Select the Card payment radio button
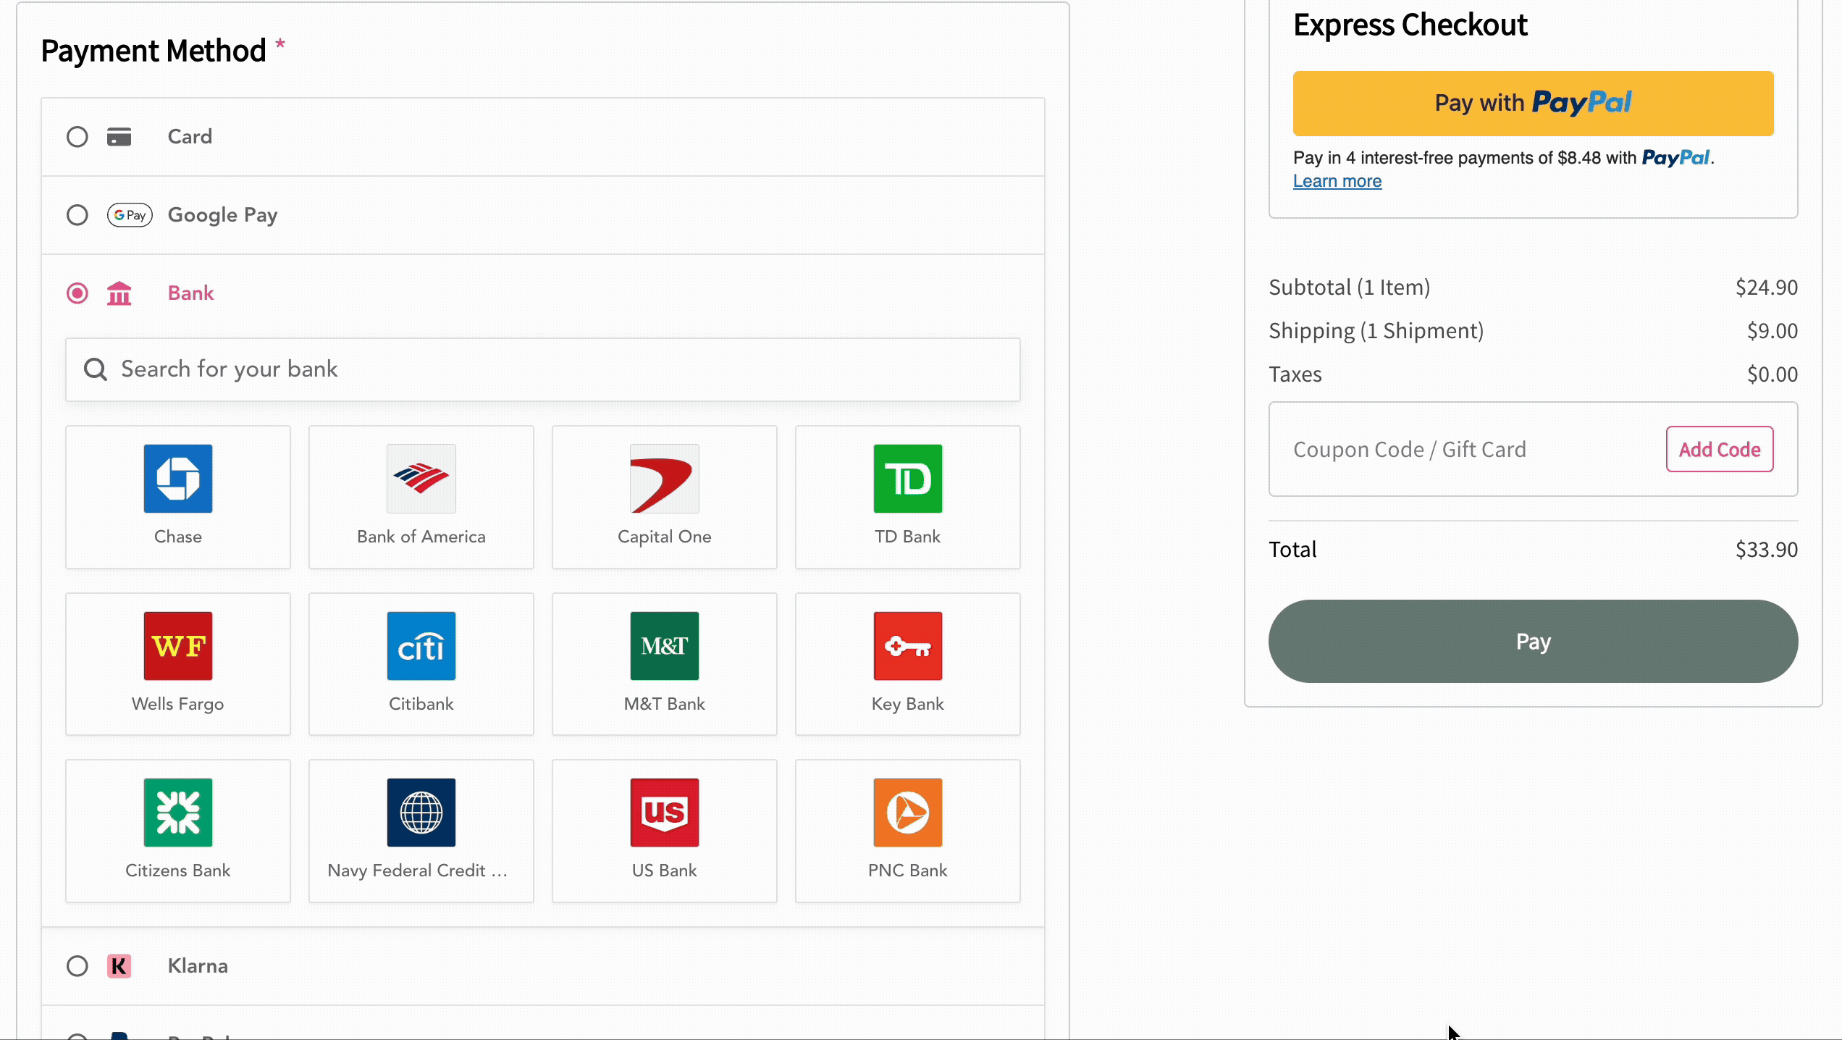Viewport: 1842px width, 1040px height. [x=77, y=137]
